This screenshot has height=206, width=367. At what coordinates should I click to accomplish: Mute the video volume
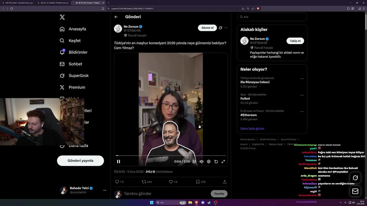(x=202, y=161)
